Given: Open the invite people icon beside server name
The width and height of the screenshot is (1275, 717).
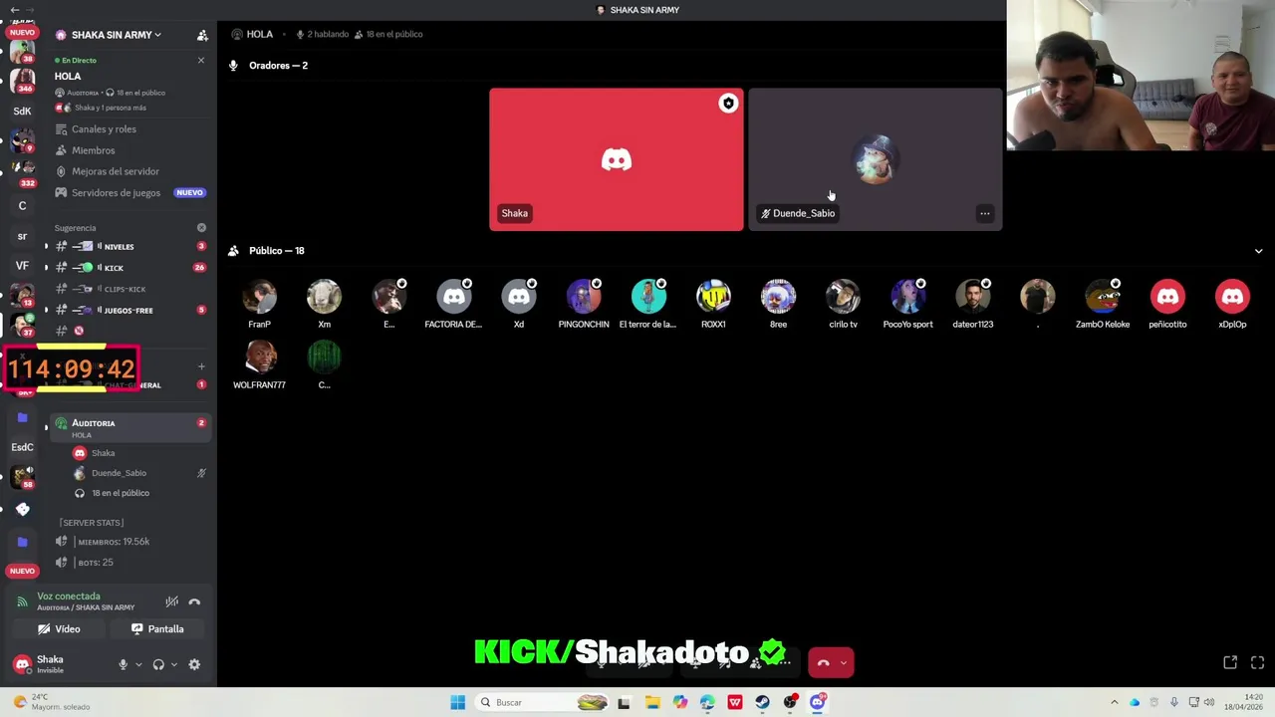Looking at the screenshot, I should (x=202, y=35).
